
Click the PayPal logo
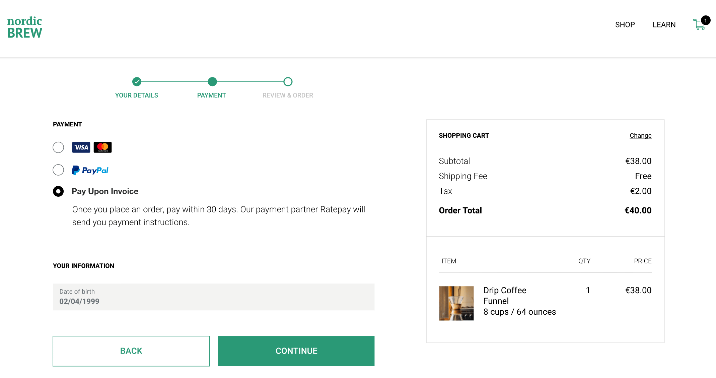point(90,170)
